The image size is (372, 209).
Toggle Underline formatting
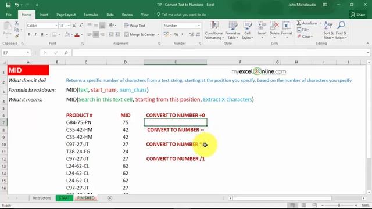pos(42,35)
